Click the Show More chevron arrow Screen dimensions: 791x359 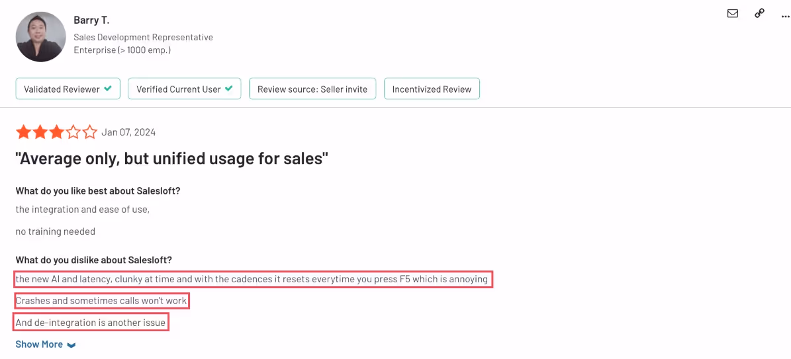click(71, 345)
